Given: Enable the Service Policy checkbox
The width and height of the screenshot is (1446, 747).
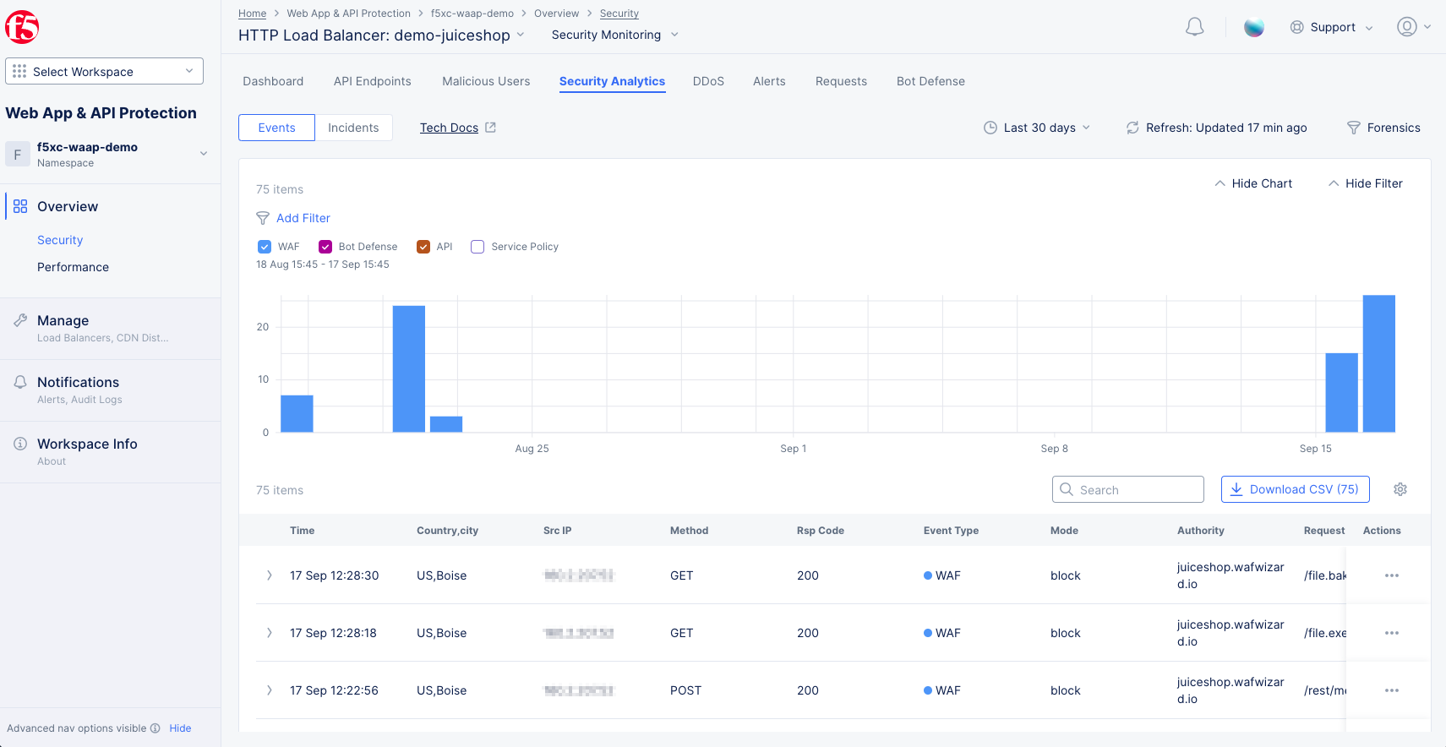Looking at the screenshot, I should (477, 247).
